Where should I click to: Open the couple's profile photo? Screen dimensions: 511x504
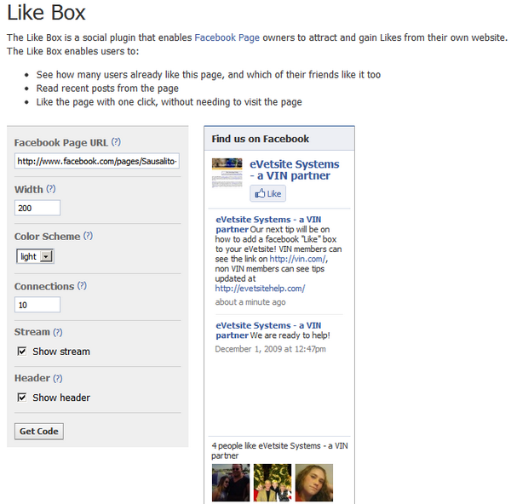(x=231, y=483)
